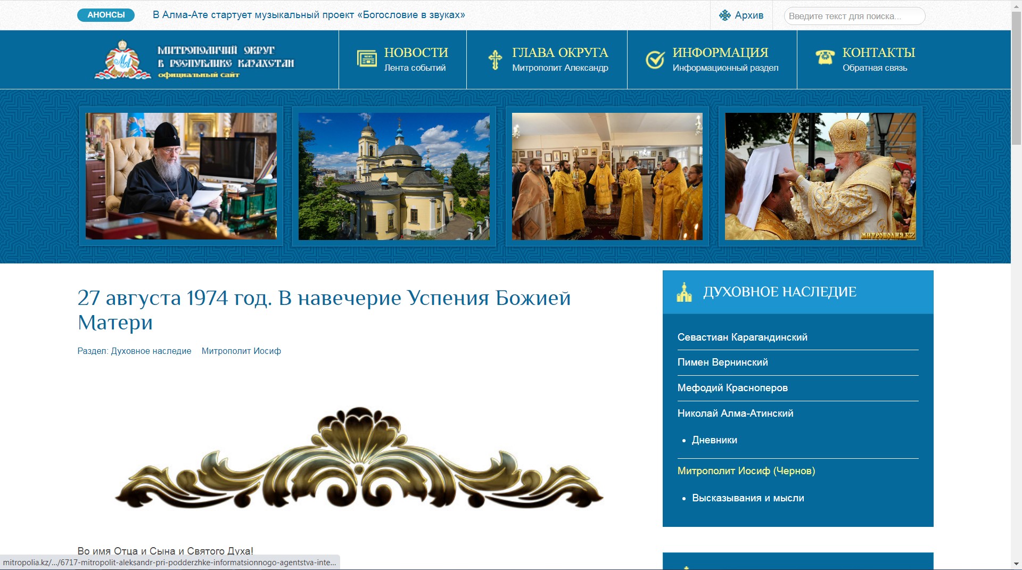The height and width of the screenshot is (570, 1022).
Task: Click the Митрополит Александр subtitle
Action: [x=560, y=68]
